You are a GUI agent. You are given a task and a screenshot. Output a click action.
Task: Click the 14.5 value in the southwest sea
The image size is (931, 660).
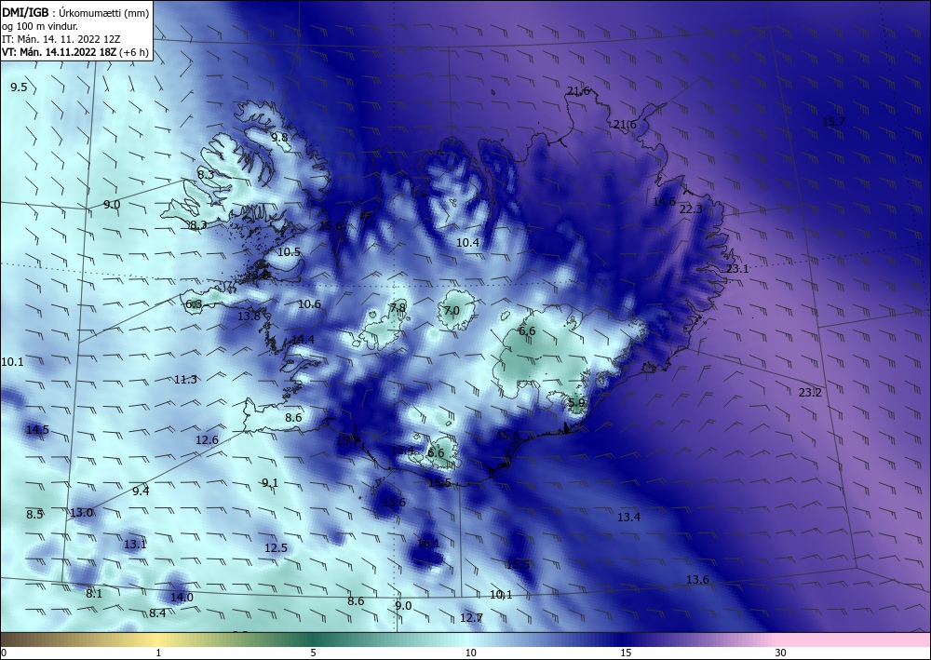click(37, 430)
